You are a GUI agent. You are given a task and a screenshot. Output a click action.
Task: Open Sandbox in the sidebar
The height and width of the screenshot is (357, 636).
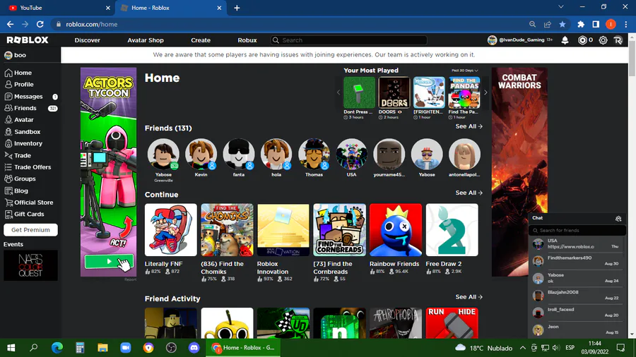(x=23, y=131)
